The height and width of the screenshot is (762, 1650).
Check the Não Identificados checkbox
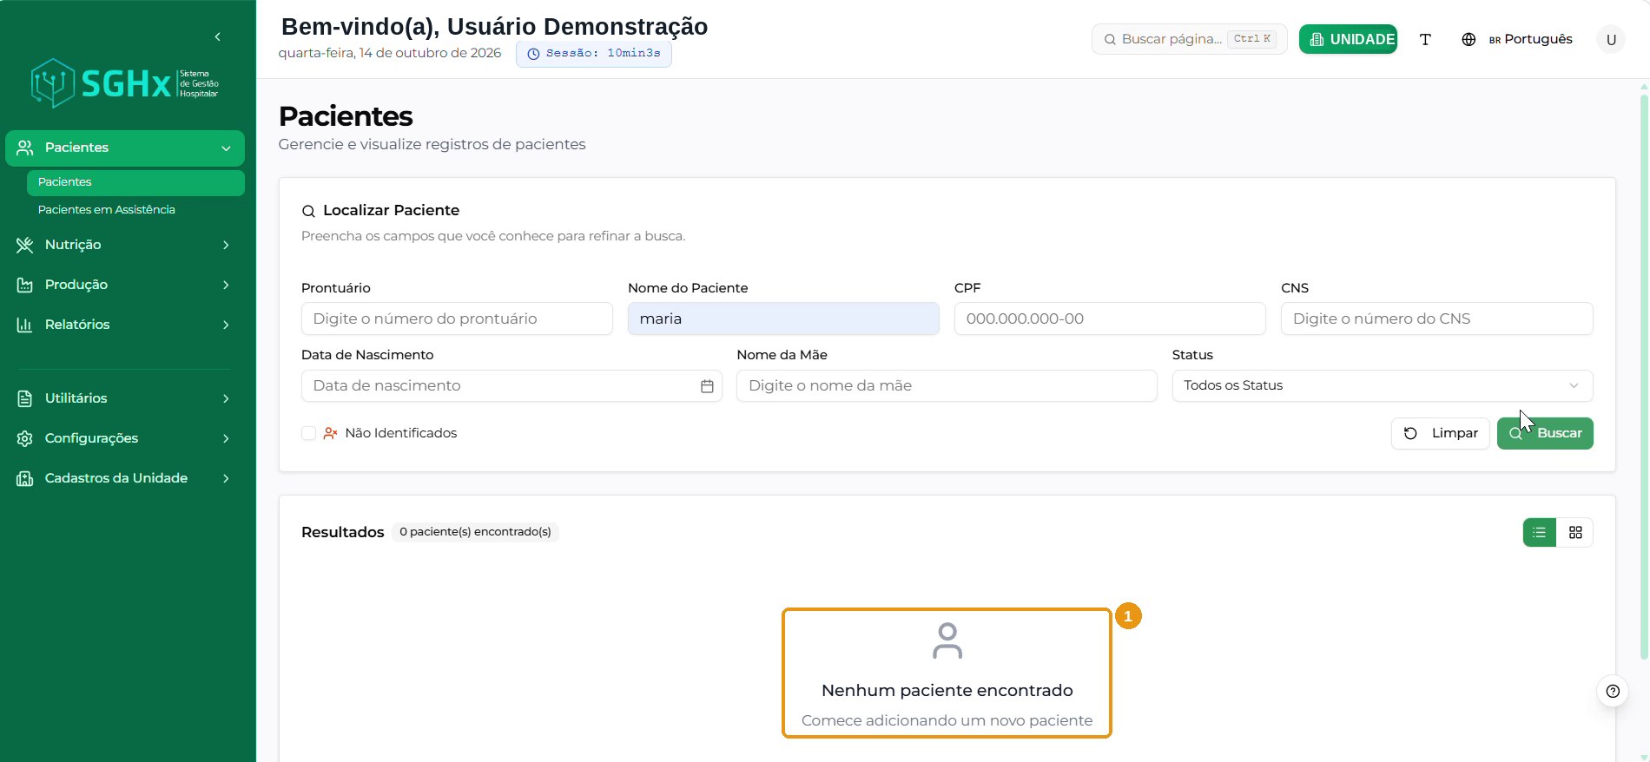point(308,433)
